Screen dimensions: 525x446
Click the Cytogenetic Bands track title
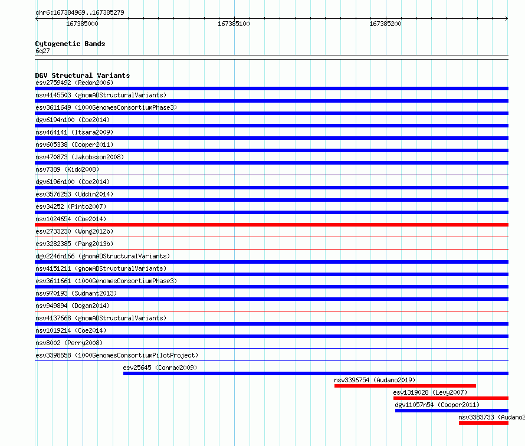pos(70,44)
